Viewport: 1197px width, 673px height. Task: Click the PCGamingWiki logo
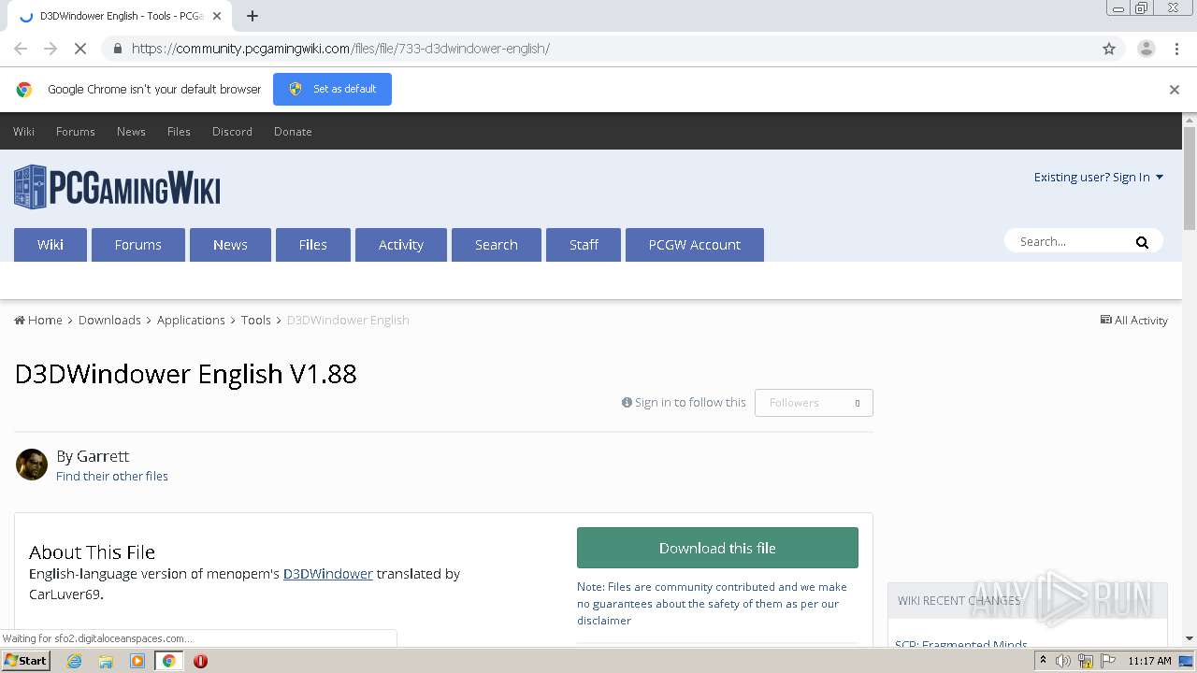click(117, 187)
